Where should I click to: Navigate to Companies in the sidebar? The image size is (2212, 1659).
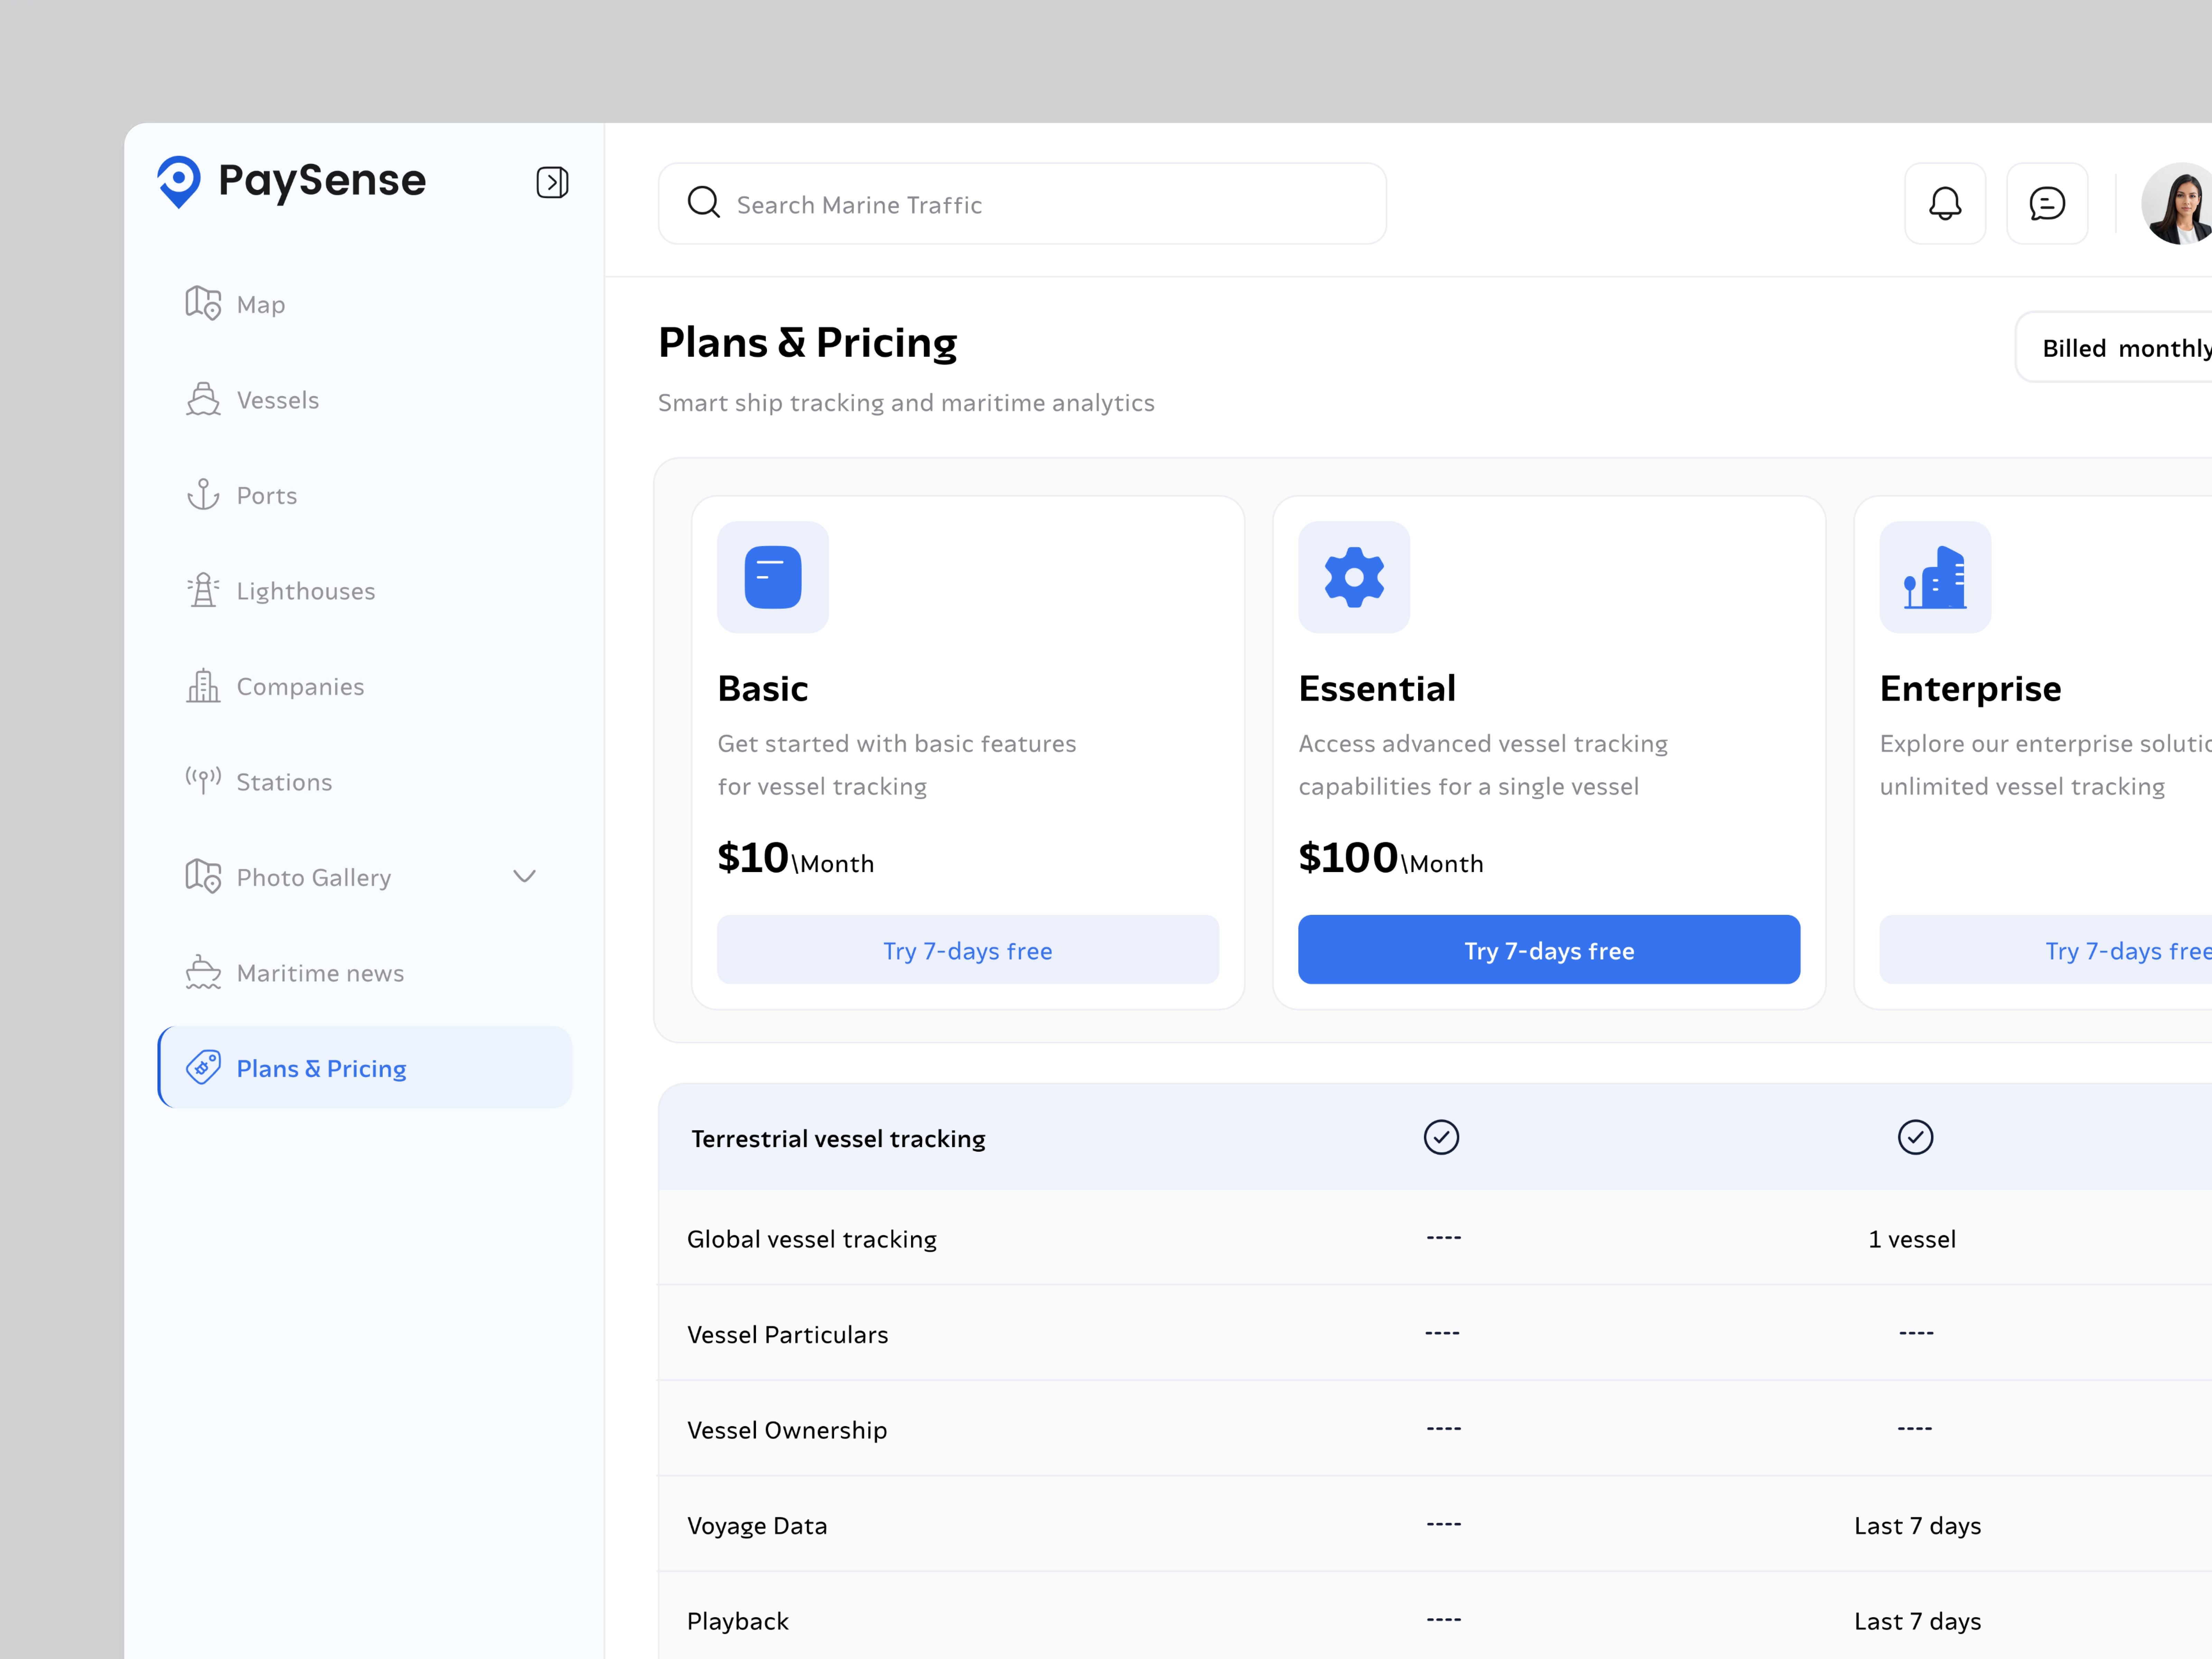click(365, 685)
